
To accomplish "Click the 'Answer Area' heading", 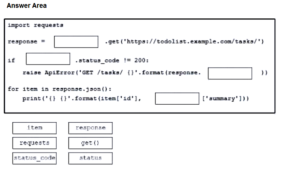I will click(27, 6).
